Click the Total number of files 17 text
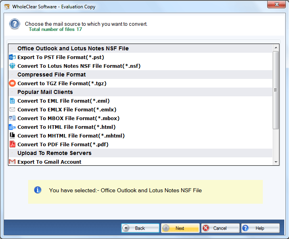This screenshot has width=289, height=239. (x=55, y=29)
